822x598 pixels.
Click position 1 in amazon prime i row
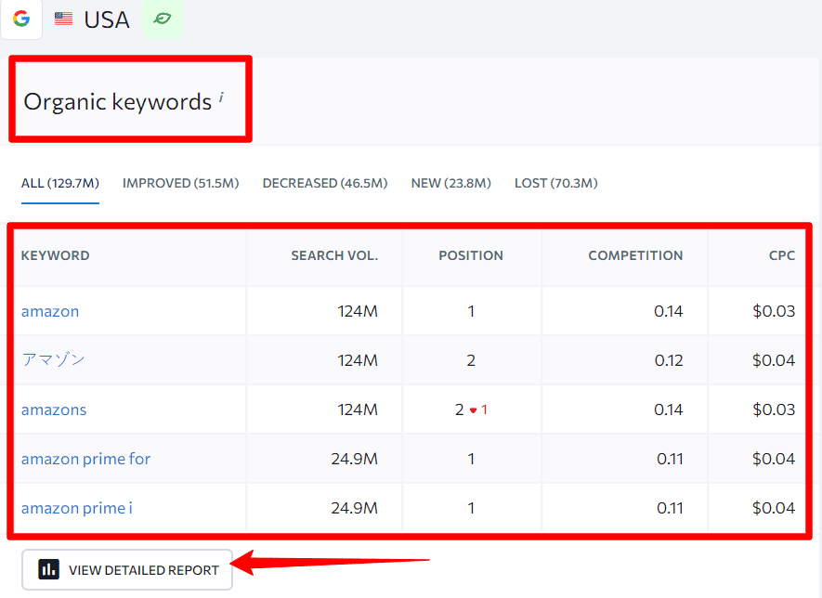point(471,508)
